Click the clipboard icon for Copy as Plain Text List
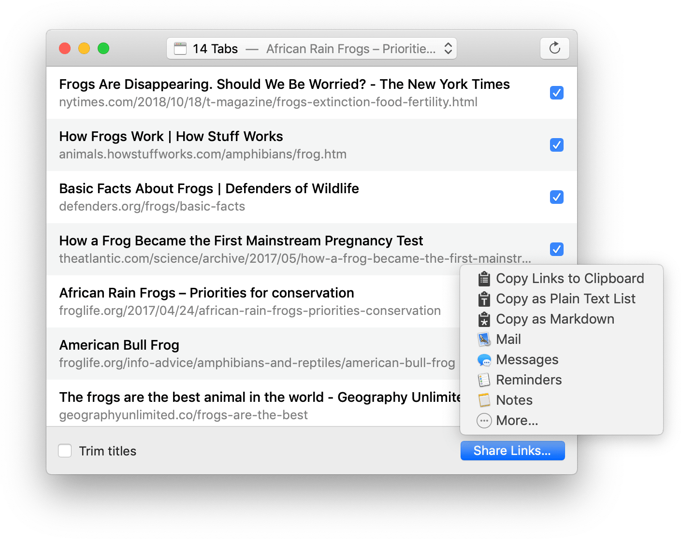Image resolution: width=681 pixels, height=539 pixels. pos(484,299)
